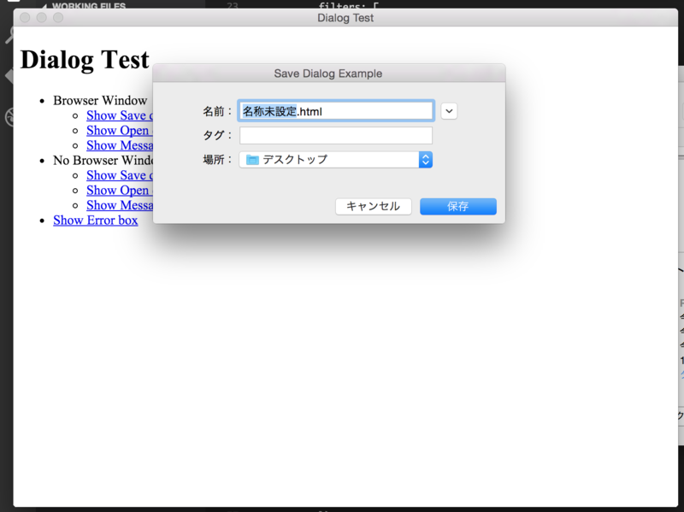
Task: Click the first Show Message link
Action: click(x=120, y=145)
